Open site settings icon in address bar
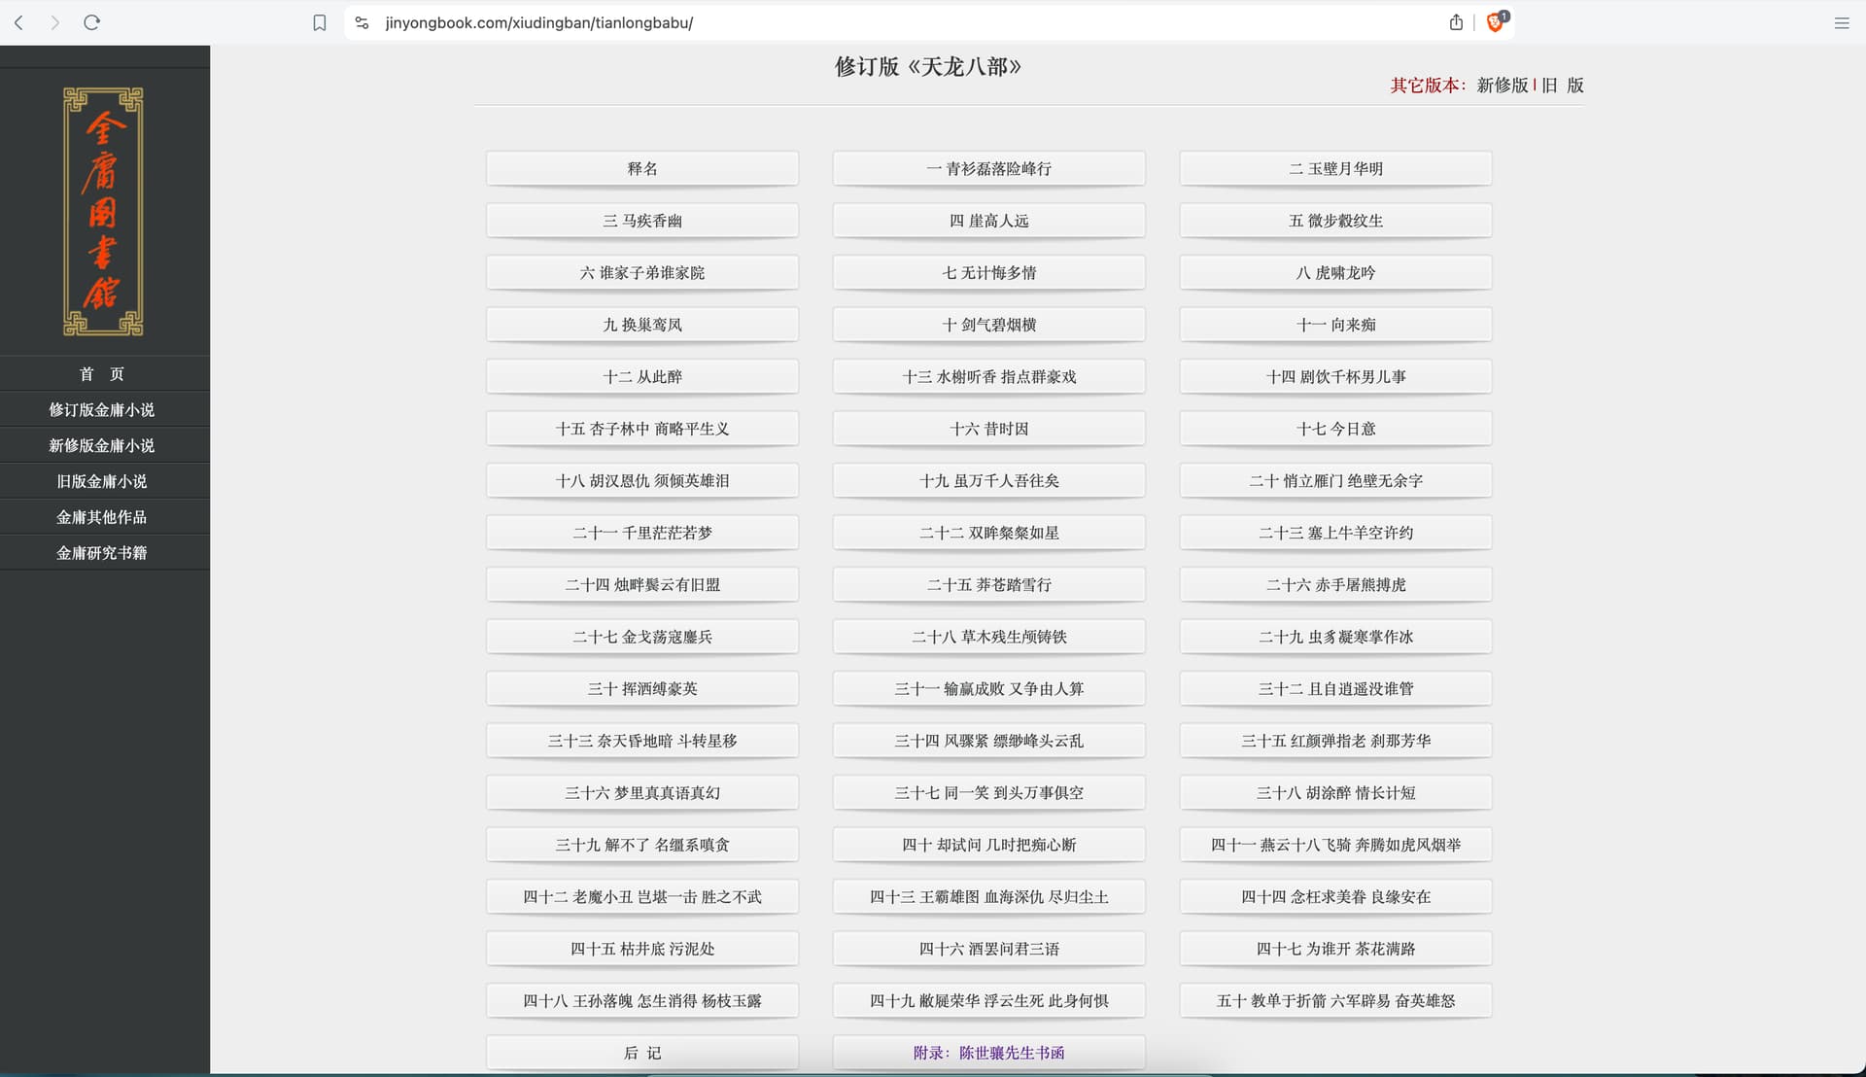Image resolution: width=1866 pixels, height=1077 pixels. click(362, 22)
